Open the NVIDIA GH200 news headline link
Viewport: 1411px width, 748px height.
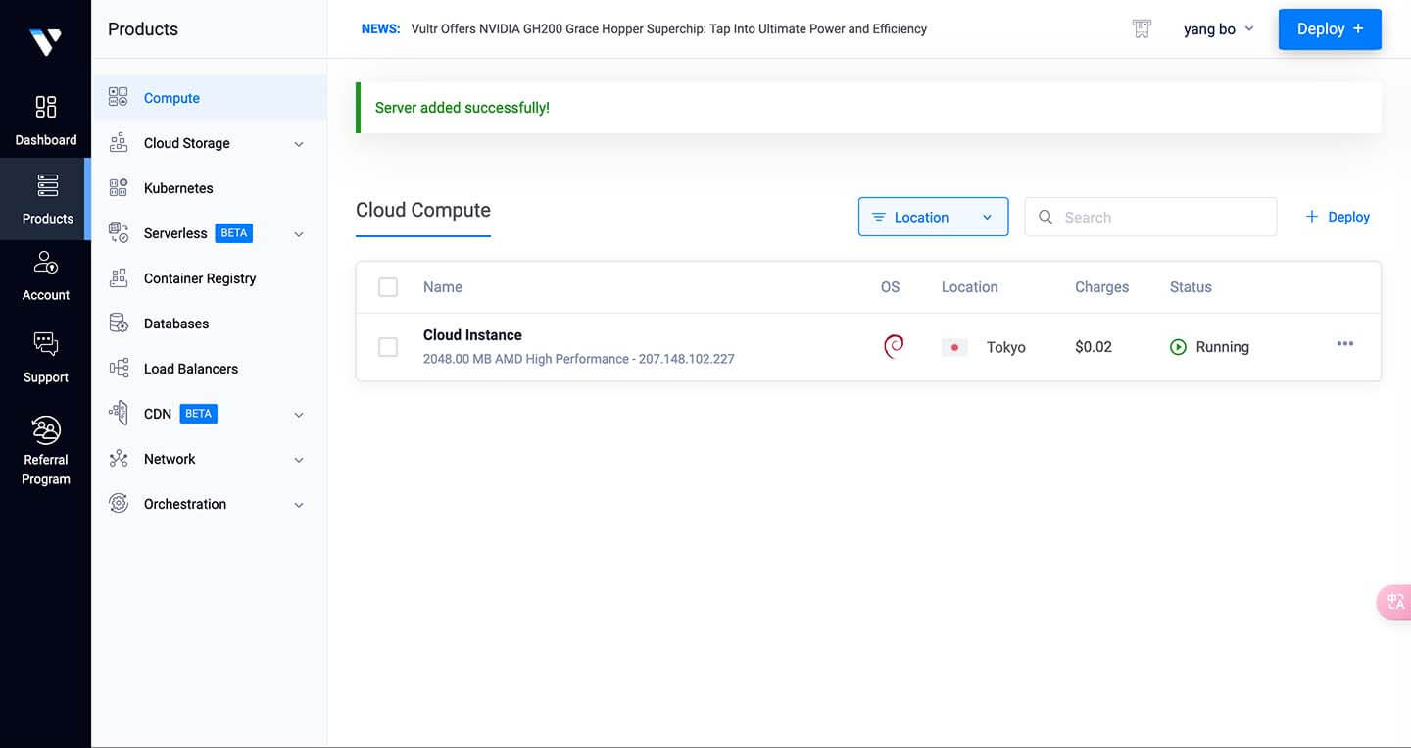pos(669,29)
